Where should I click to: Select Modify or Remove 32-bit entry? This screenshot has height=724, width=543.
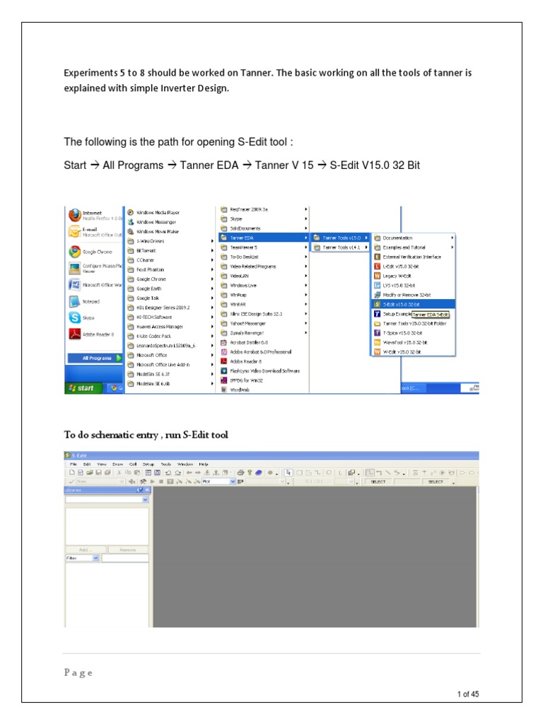click(413, 295)
